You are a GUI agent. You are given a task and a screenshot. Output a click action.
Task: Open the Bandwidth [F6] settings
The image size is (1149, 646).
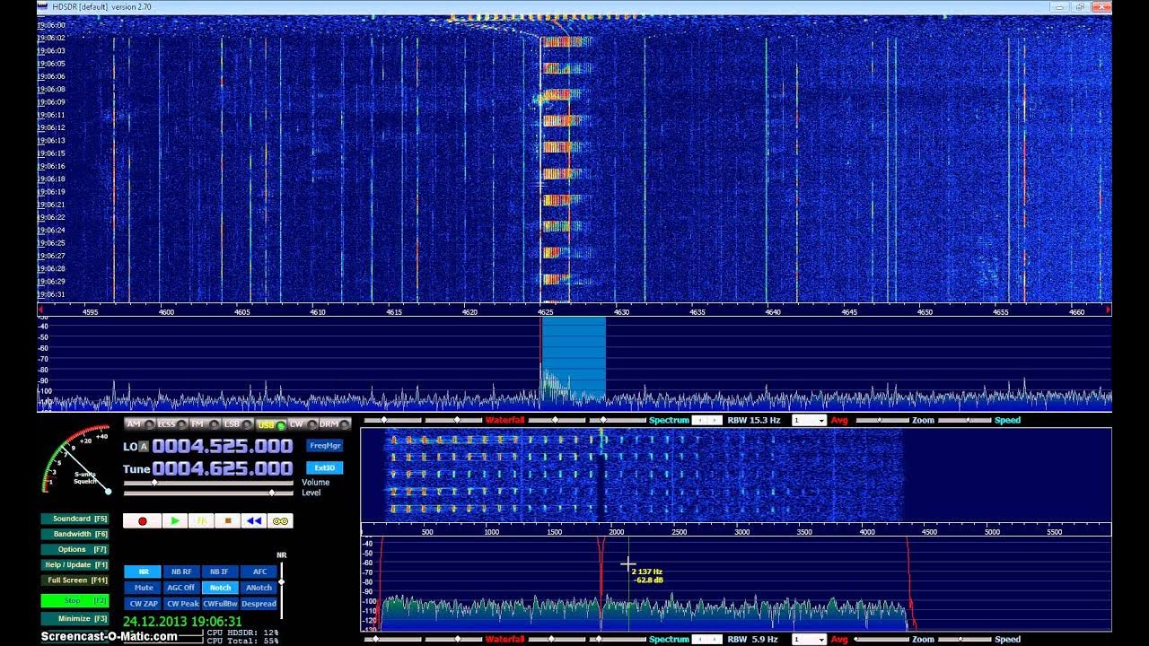75,534
